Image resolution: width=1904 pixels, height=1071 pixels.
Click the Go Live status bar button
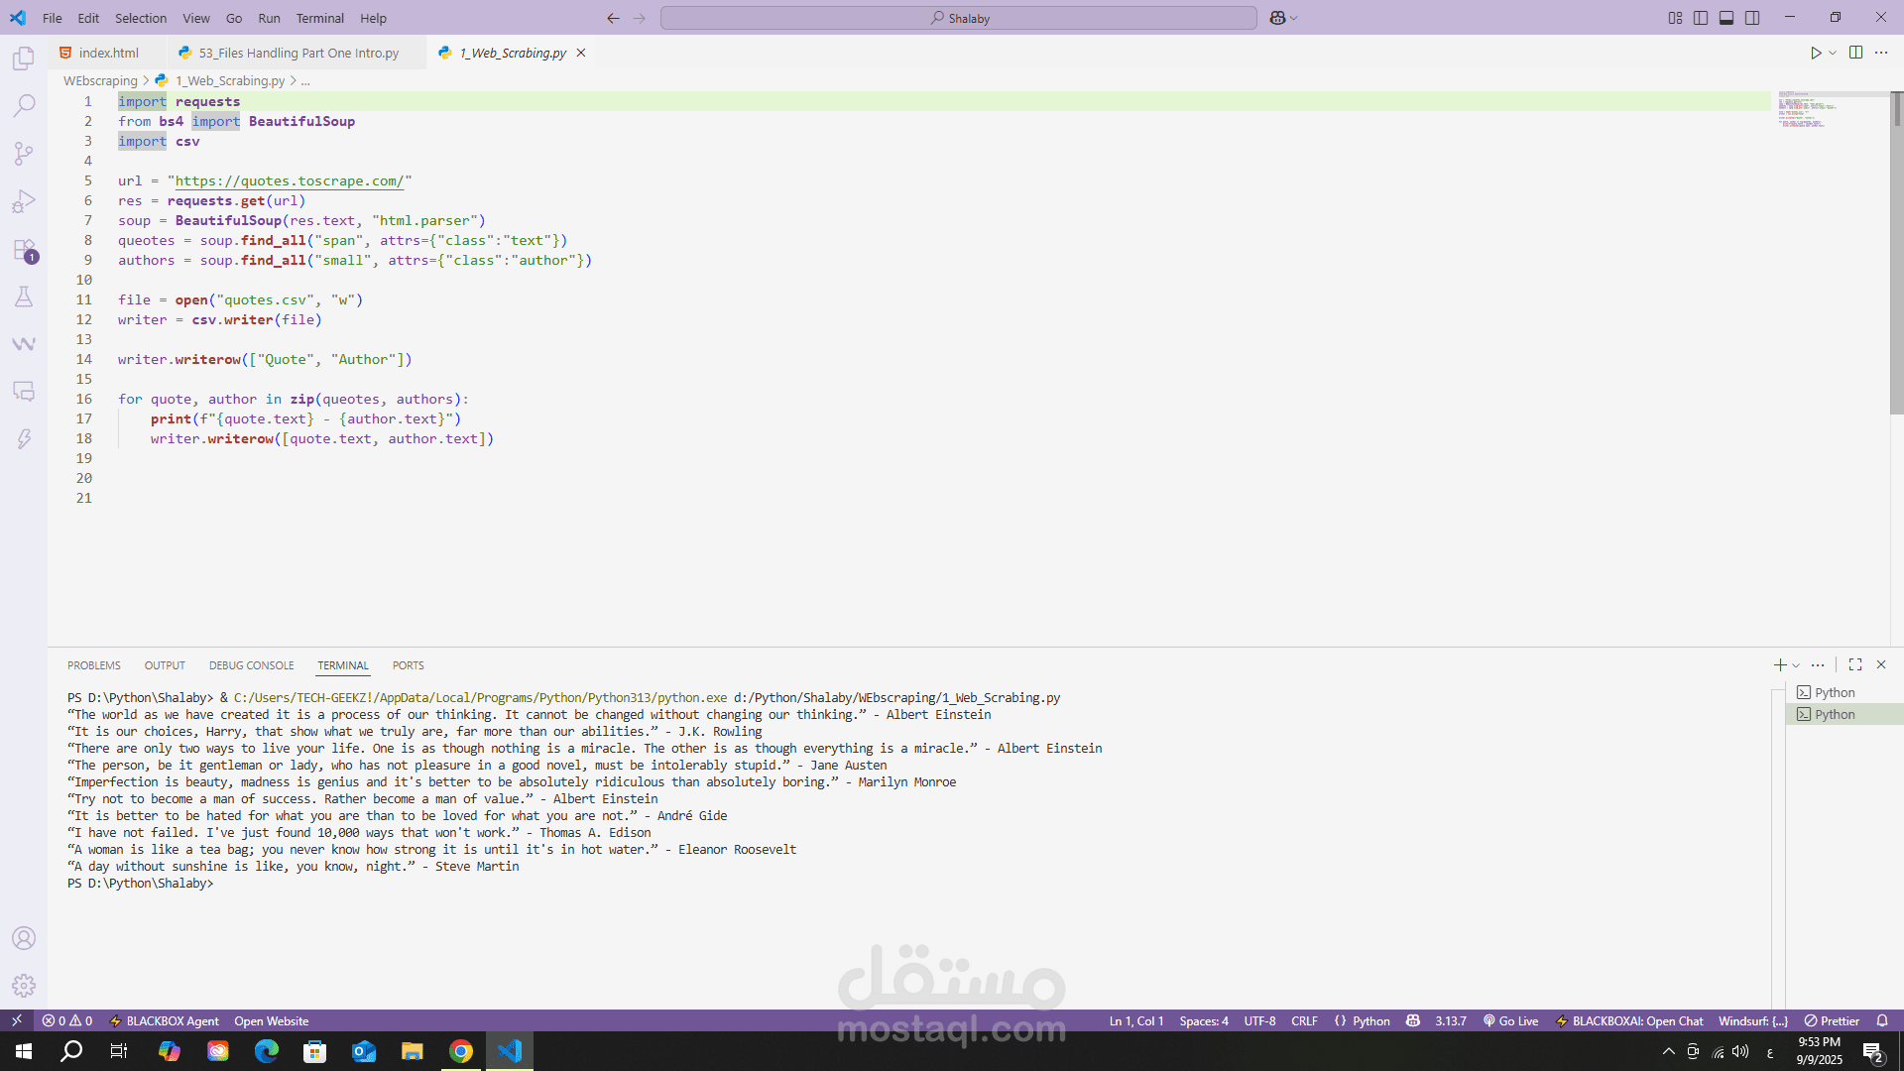(x=1510, y=1020)
